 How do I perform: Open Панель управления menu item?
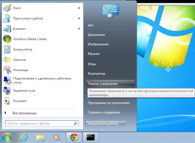tap(103, 84)
